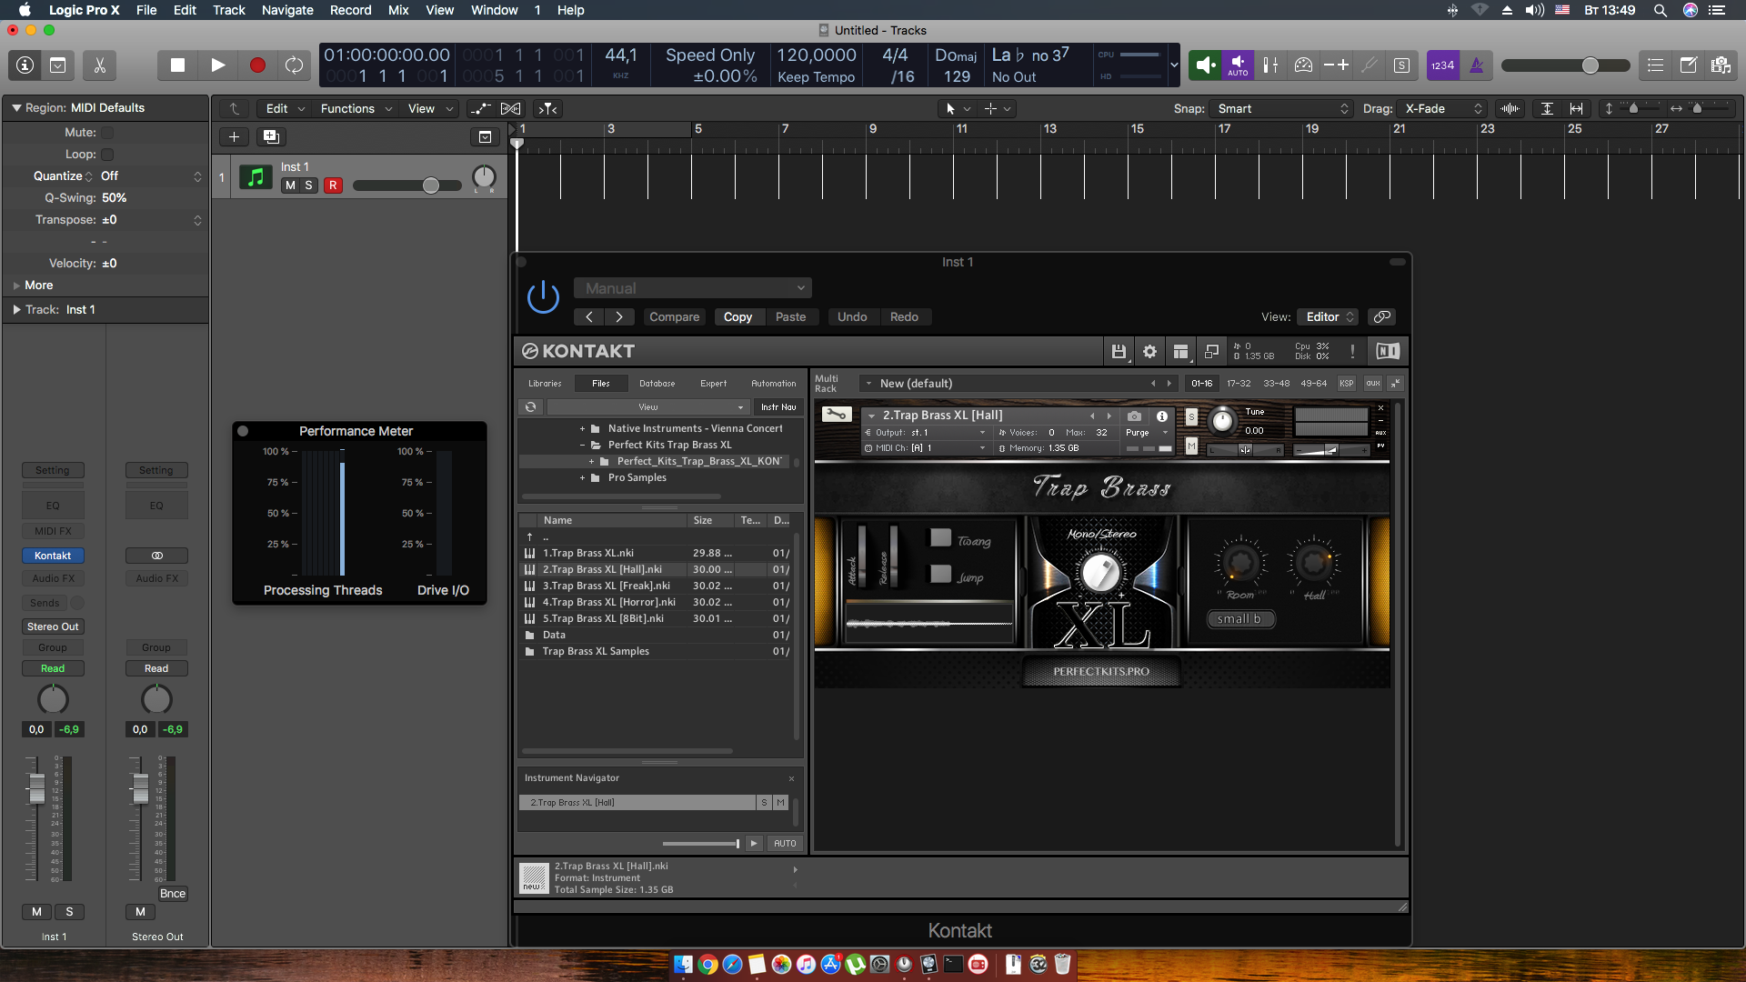Click the Stop transport button
This screenshot has width=1746, height=982.
[177, 65]
